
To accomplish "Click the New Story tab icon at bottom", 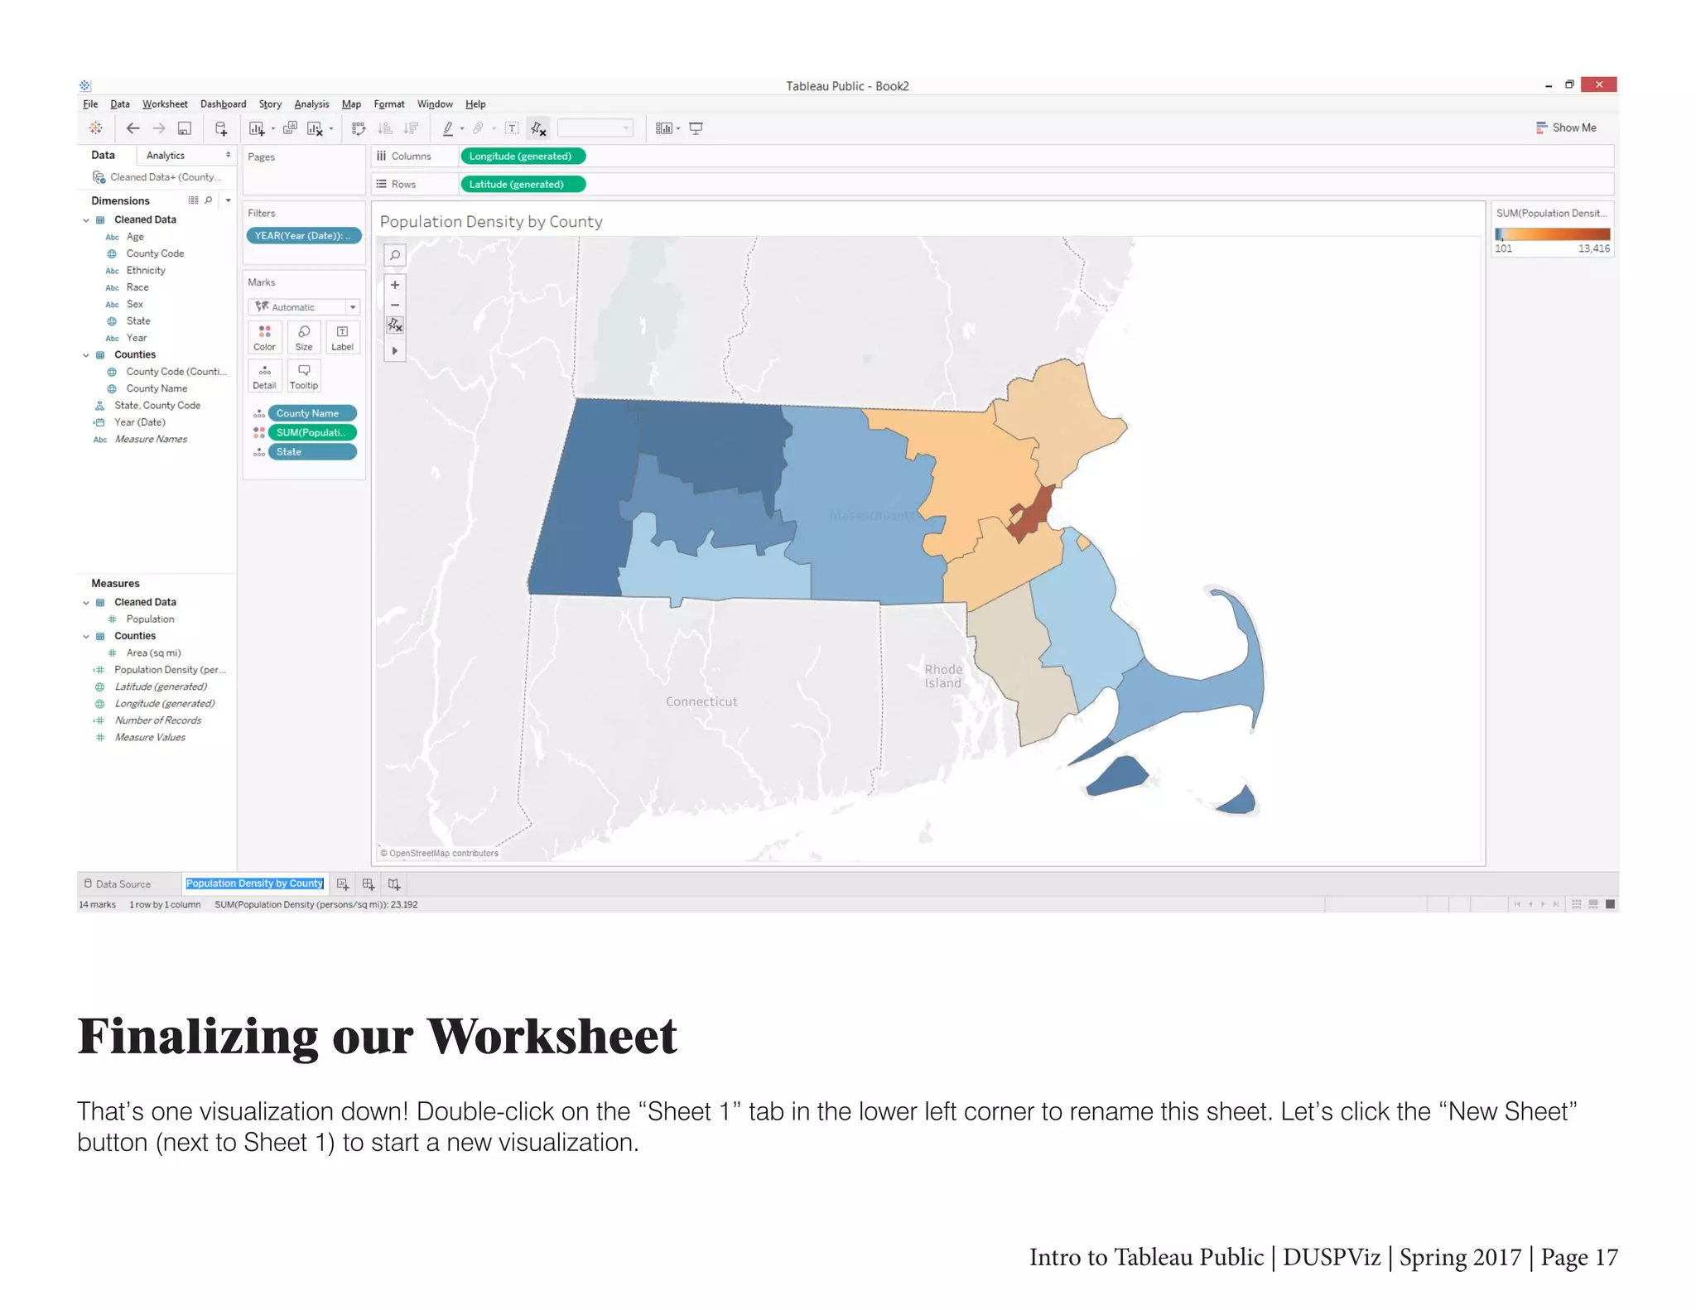I will (394, 884).
